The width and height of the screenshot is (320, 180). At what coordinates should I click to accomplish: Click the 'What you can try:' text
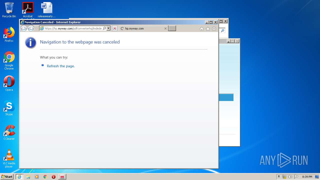point(54,57)
